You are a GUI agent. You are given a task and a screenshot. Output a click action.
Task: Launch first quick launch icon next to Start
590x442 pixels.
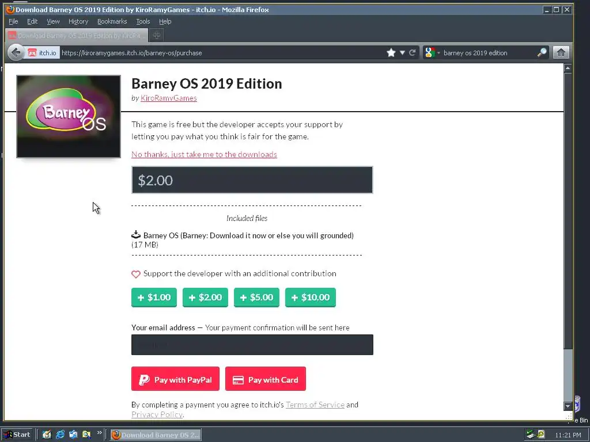pyautogui.click(x=47, y=435)
